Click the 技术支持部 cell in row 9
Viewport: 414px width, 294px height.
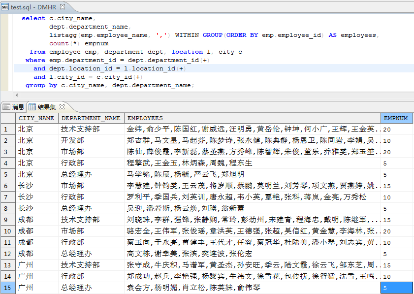point(80,220)
